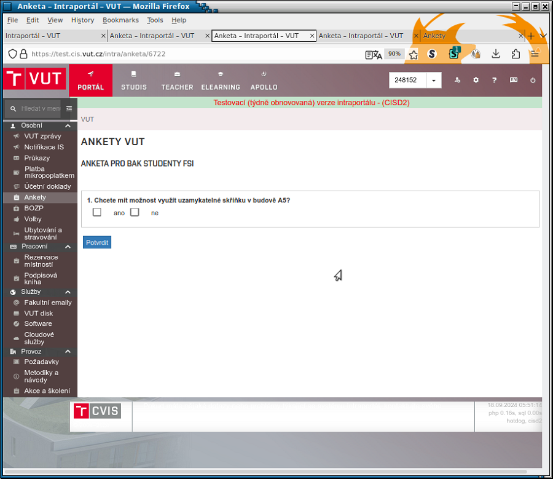
Task: Click zoom level 90% indicator
Action: point(394,53)
